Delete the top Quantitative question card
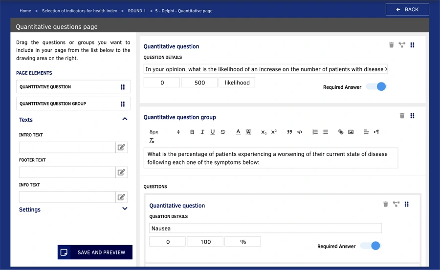 (391, 45)
